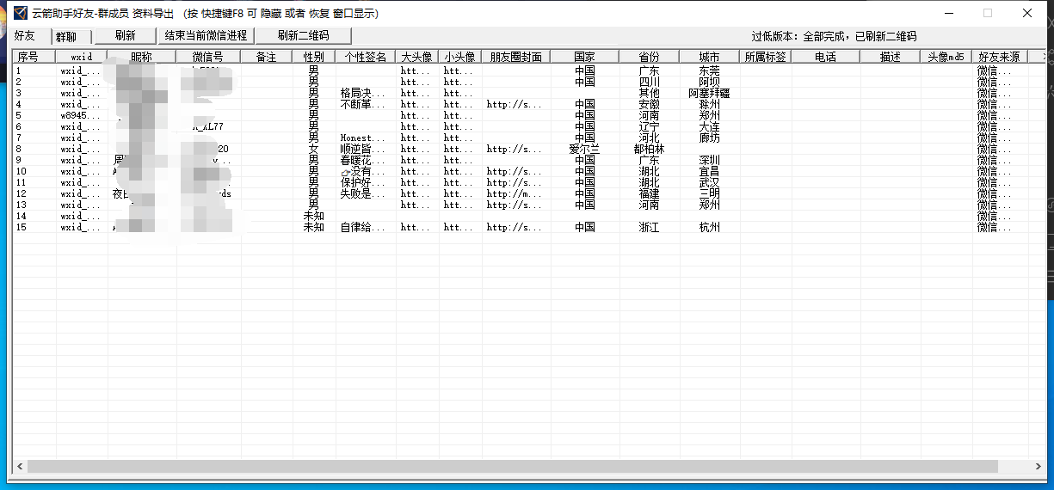Click the 电话 column header
The width and height of the screenshot is (1054, 490).
pos(825,57)
